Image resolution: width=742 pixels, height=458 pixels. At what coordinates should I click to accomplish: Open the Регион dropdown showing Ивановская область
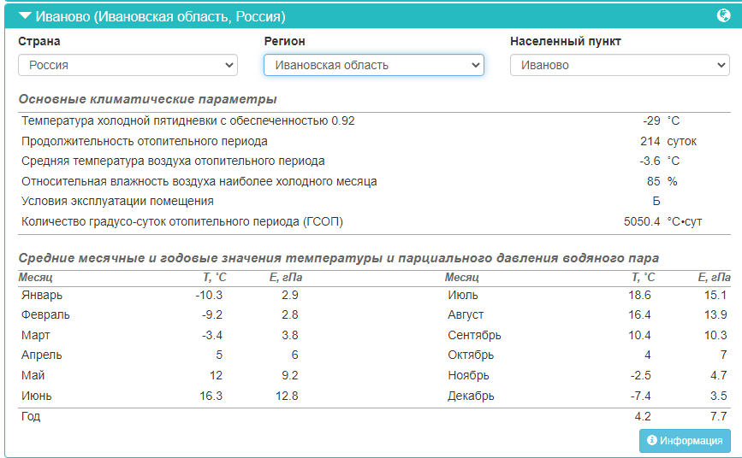[x=374, y=65]
